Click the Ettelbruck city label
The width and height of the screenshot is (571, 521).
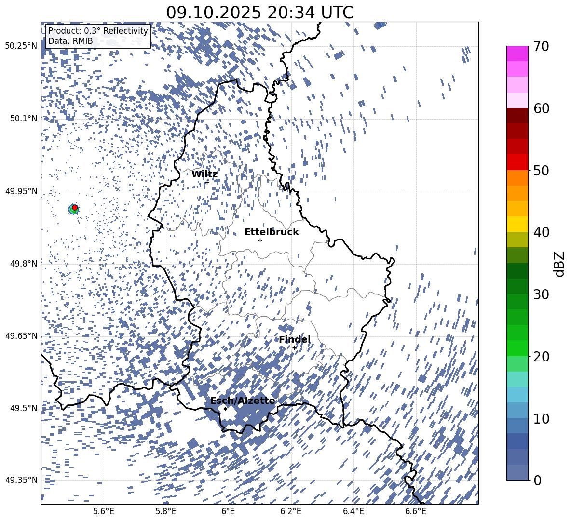[272, 232]
